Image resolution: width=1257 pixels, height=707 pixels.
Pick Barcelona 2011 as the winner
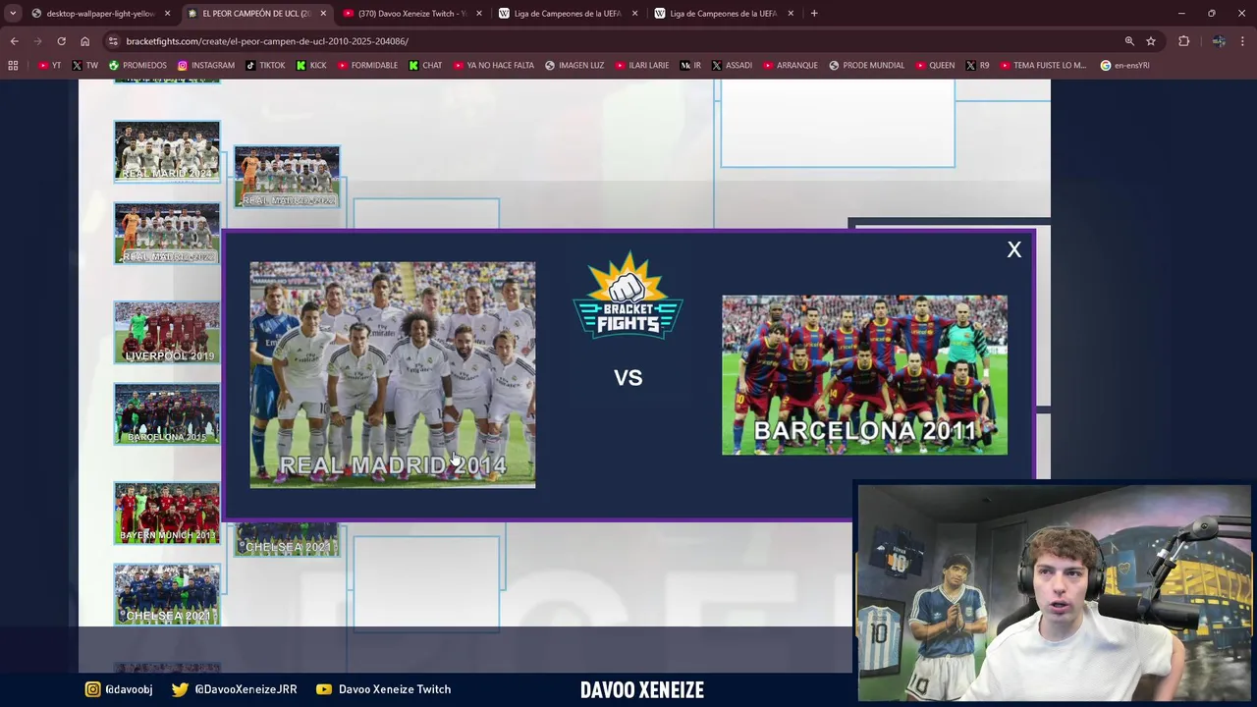point(864,375)
